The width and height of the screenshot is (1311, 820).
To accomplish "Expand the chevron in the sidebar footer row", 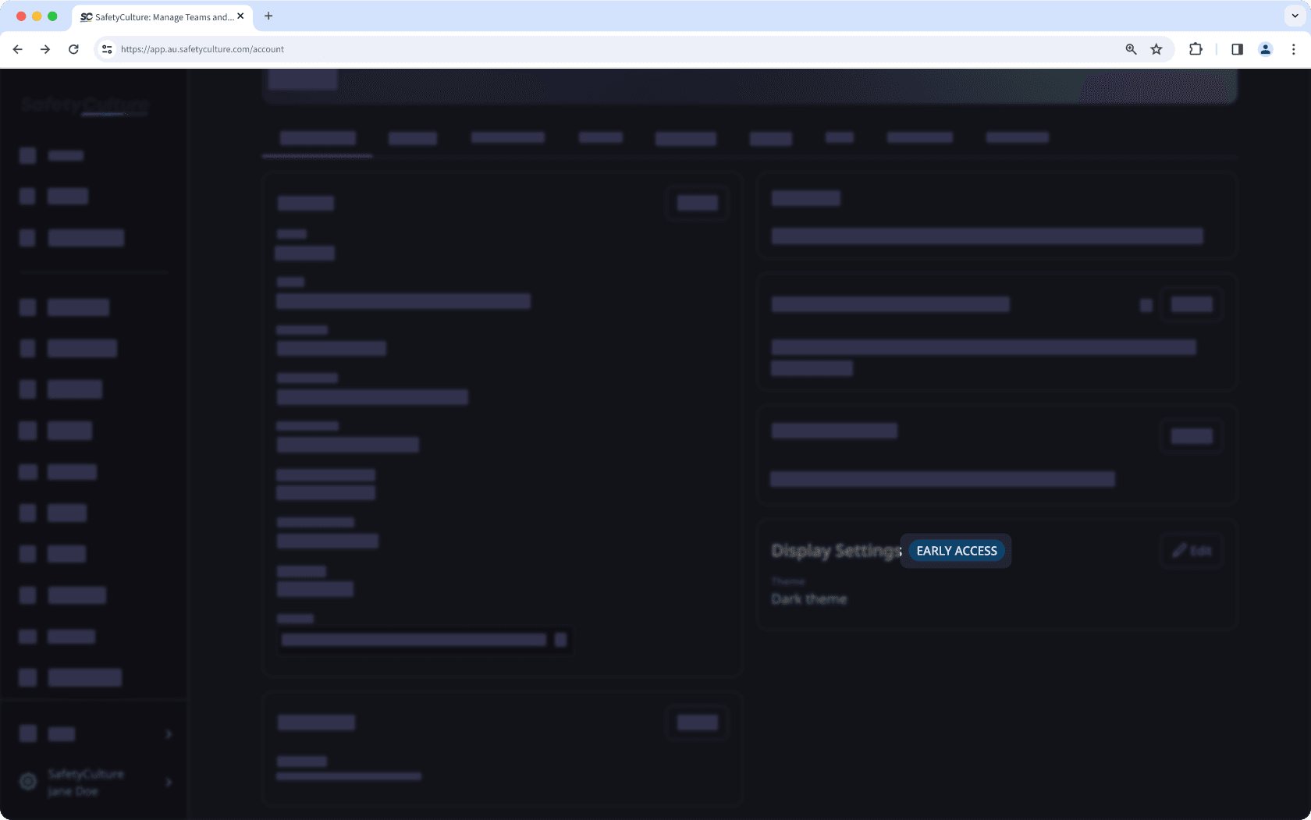I will point(167,734).
